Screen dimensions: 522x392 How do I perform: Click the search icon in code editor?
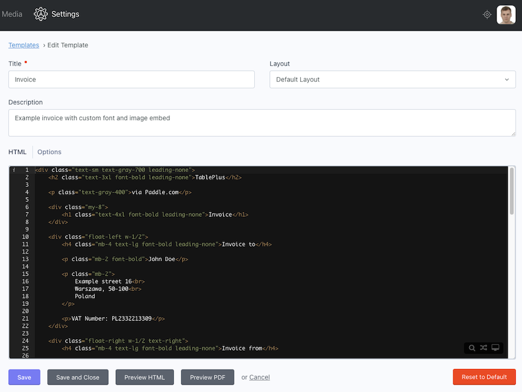pyautogui.click(x=472, y=348)
